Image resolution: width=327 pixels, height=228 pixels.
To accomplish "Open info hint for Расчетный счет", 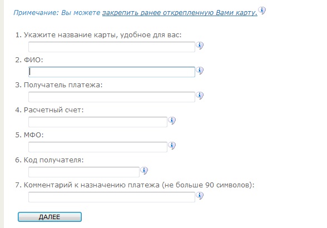I will (172, 120).
